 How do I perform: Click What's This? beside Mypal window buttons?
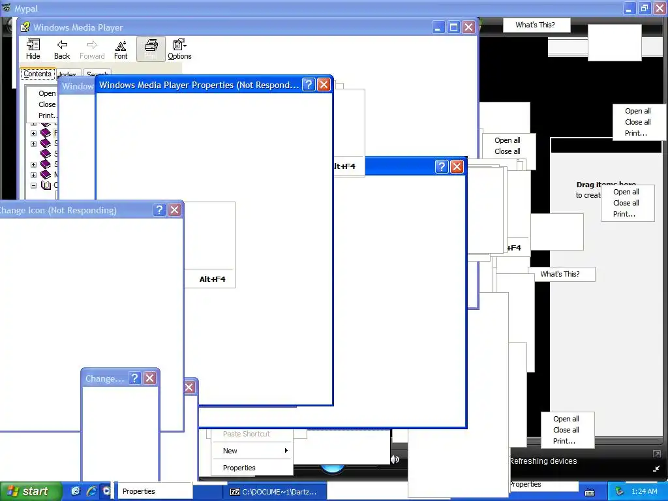click(535, 25)
